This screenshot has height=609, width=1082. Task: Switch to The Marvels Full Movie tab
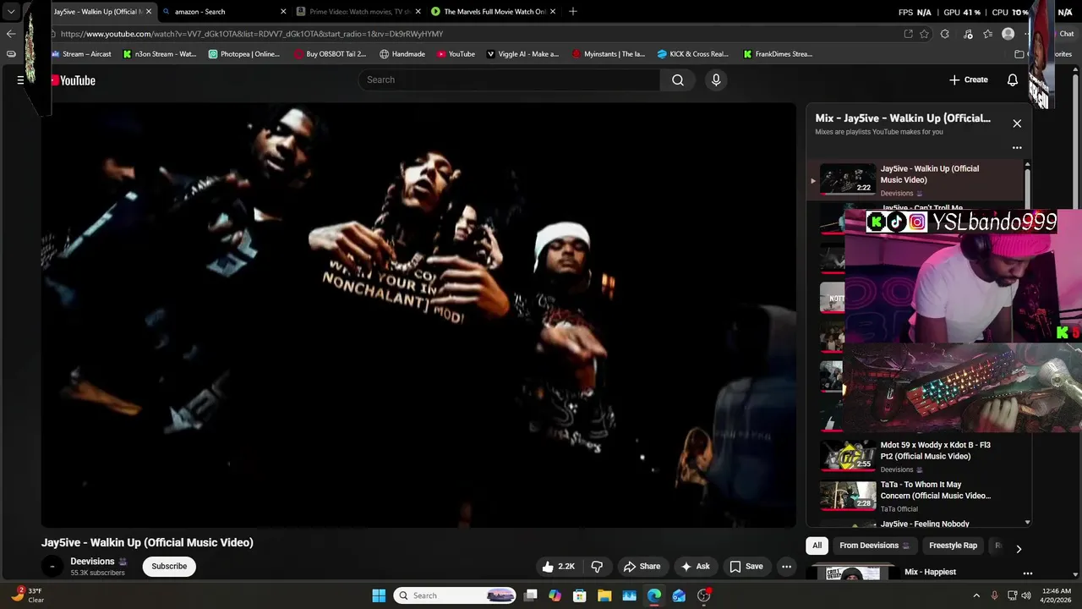point(494,12)
